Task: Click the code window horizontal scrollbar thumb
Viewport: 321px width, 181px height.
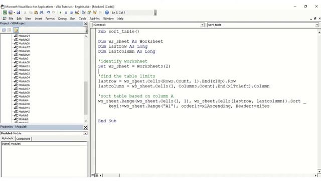Action: [111, 175]
